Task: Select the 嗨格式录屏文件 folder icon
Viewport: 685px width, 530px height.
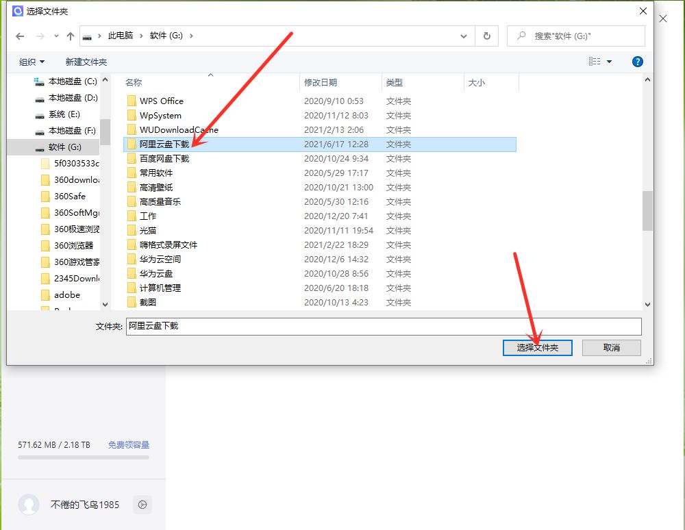Action: click(x=132, y=245)
